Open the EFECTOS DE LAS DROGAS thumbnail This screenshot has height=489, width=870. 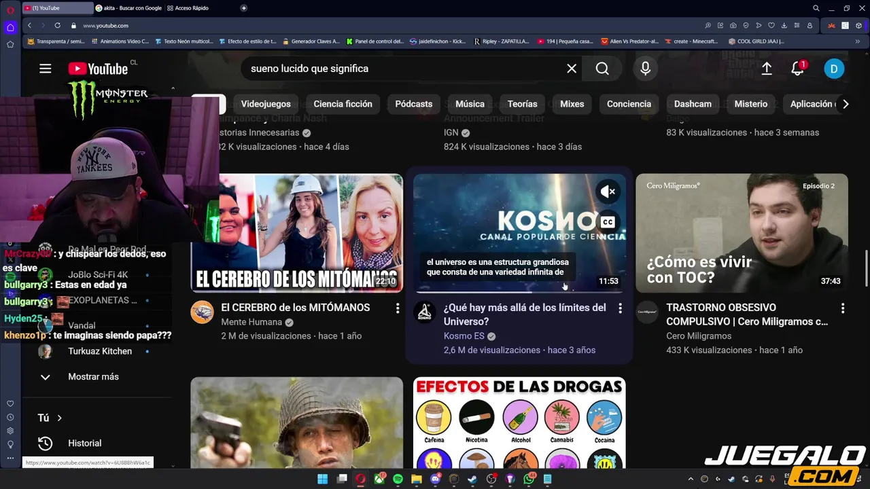point(519,422)
